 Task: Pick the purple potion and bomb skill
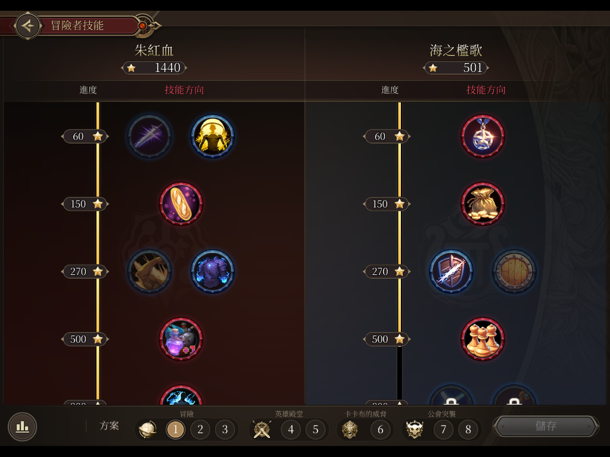181,339
